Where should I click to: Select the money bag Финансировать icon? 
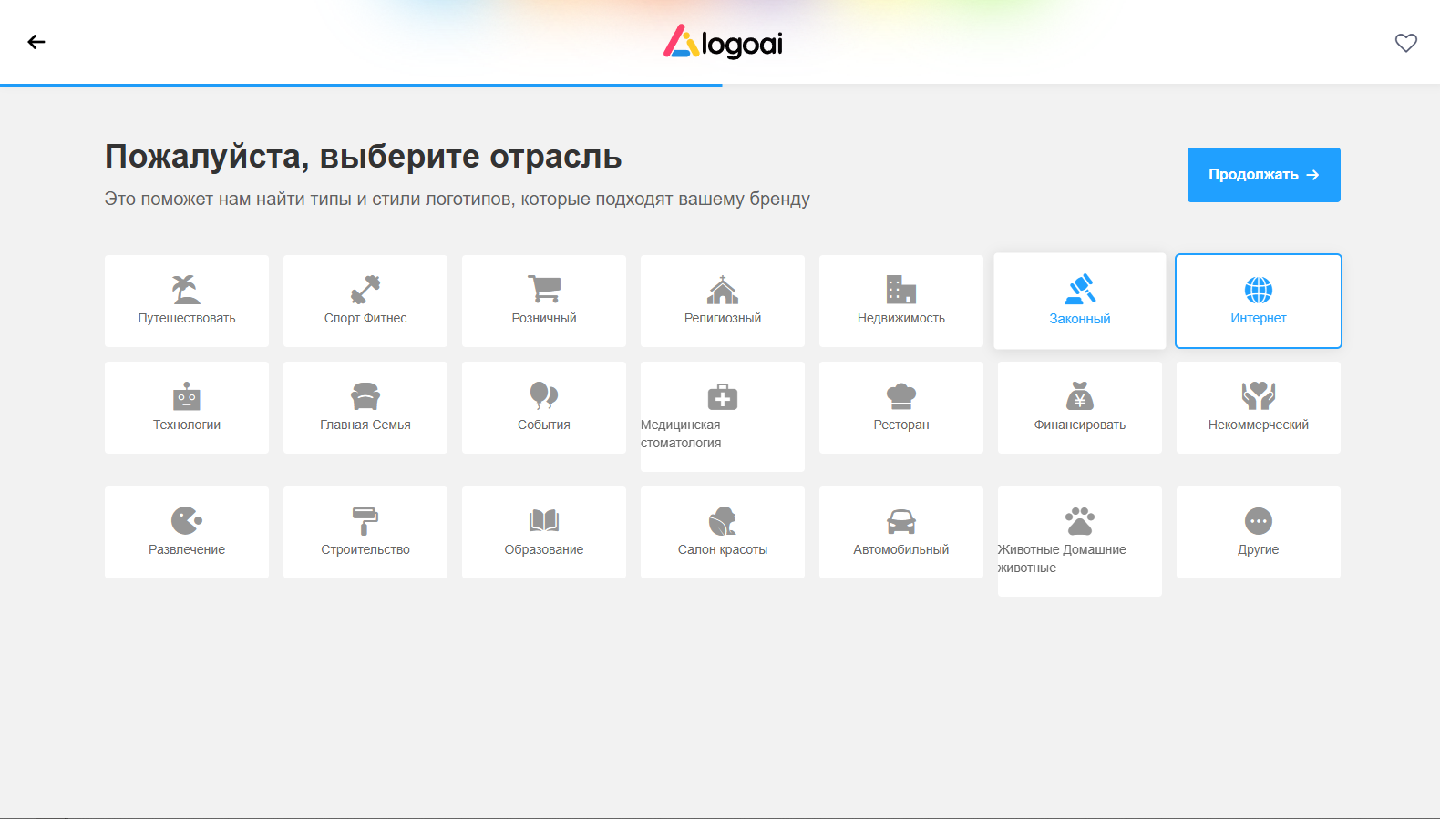[1080, 396]
